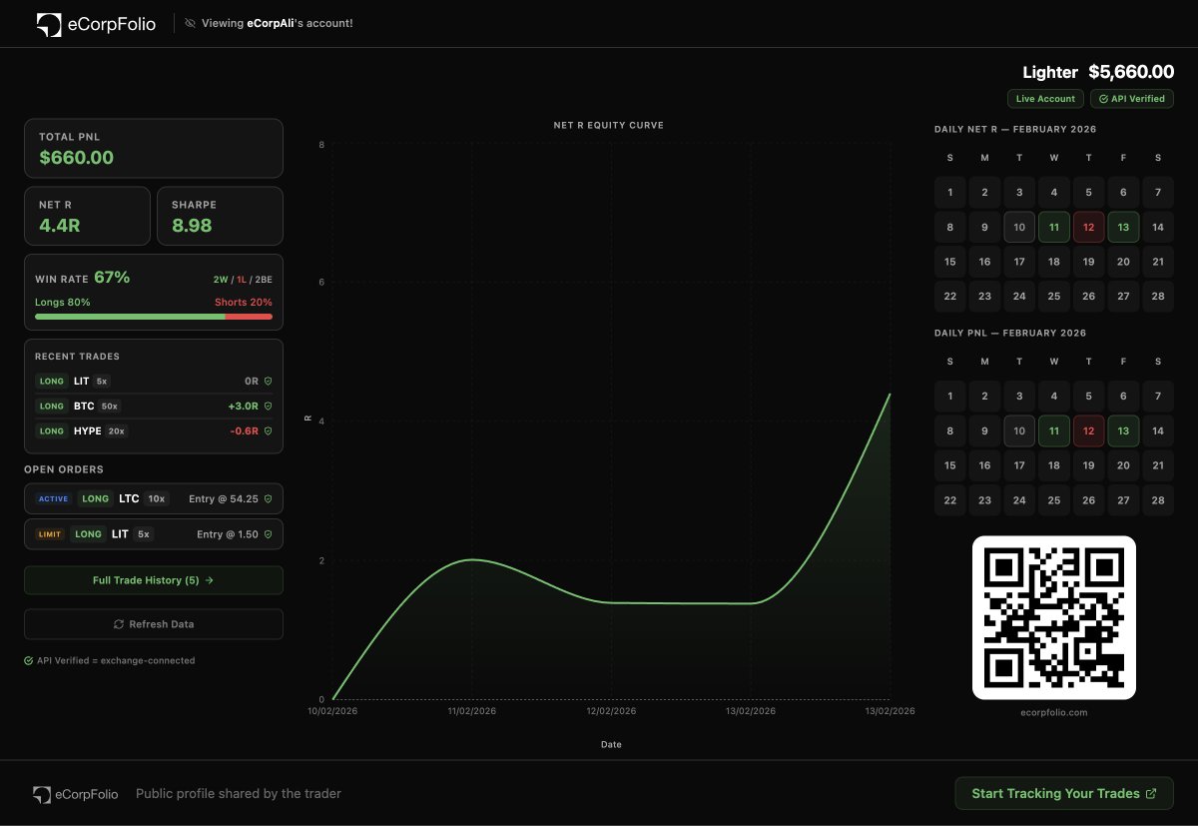This screenshot has height=826, width=1198.
Task: Click the ACTIVE tag on LTC order
Action: pyautogui.click(x=53, y=498)
